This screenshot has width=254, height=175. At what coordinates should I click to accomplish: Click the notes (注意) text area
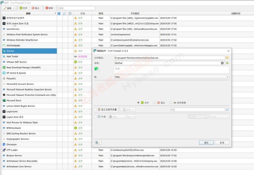172,70
